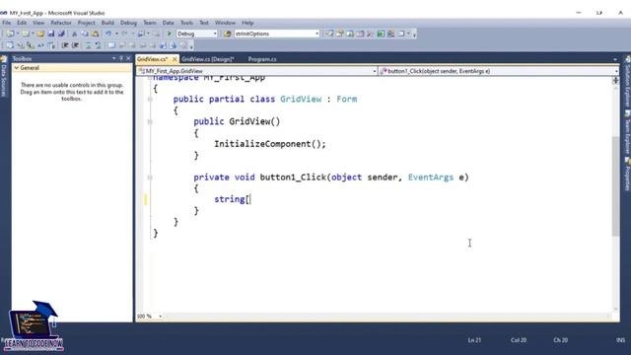This screenshot has height=355, width=631.
Task: Start debugging with the green play icon
Action: (x=169, y=34)
